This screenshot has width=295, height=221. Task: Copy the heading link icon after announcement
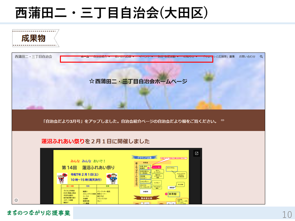[x=222, y=120]
